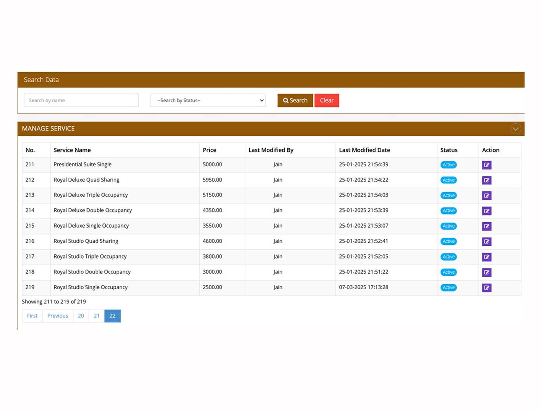The width and height of the screenshot is (542, 410).
Task: Click Active status badge for row 218
Action: pos(448,272)
